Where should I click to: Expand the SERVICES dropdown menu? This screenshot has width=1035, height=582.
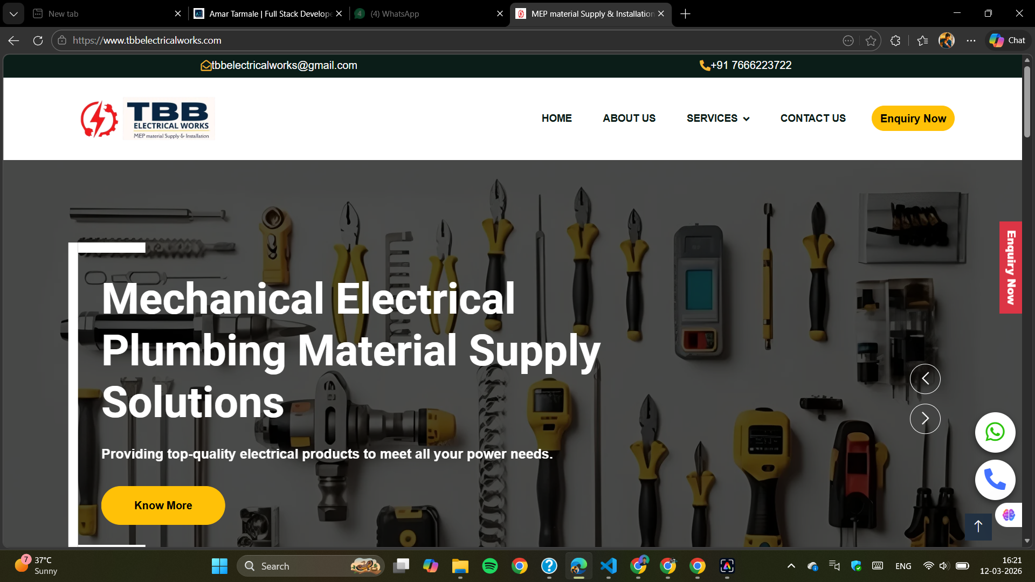(x=717, y=118)
